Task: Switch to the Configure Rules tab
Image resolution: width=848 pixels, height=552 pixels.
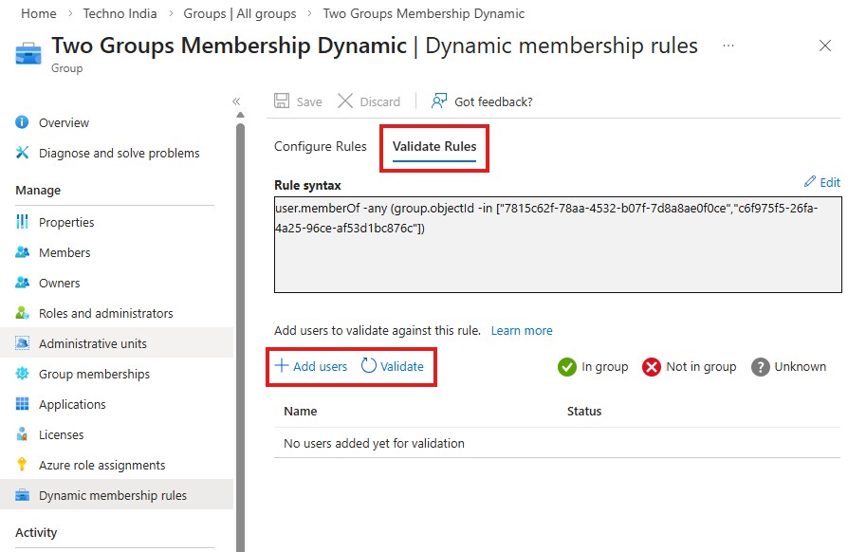Action: coord(323,147)
